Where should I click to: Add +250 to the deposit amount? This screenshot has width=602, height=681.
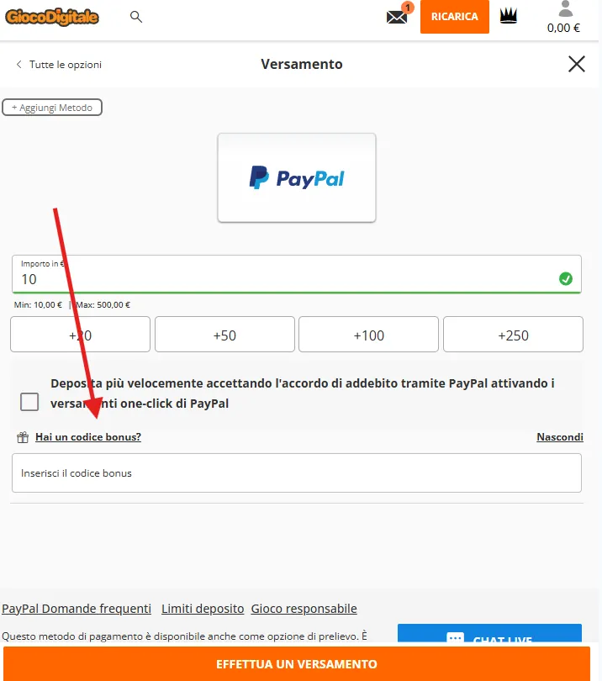[x=513, y=335]
